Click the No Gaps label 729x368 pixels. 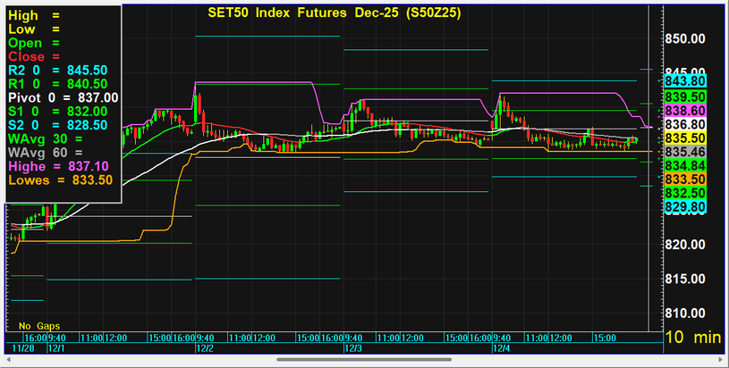coord(38,325)
